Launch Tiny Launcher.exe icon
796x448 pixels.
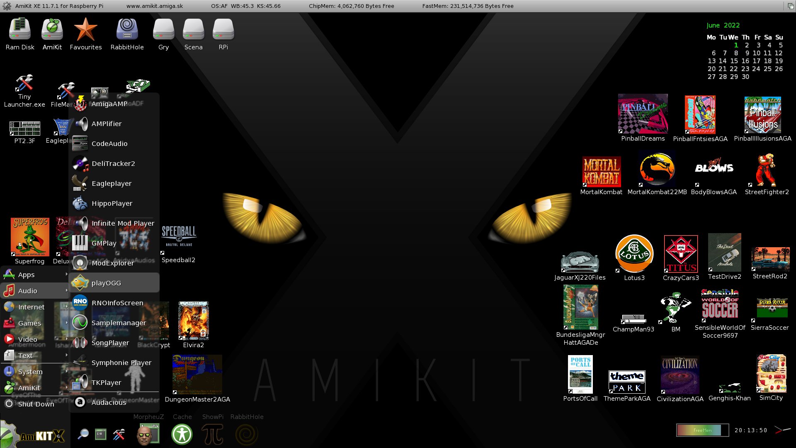(24, 83)
